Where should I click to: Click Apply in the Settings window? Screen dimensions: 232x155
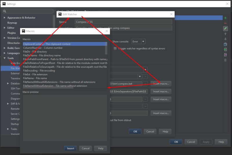(x=206, y=142)
